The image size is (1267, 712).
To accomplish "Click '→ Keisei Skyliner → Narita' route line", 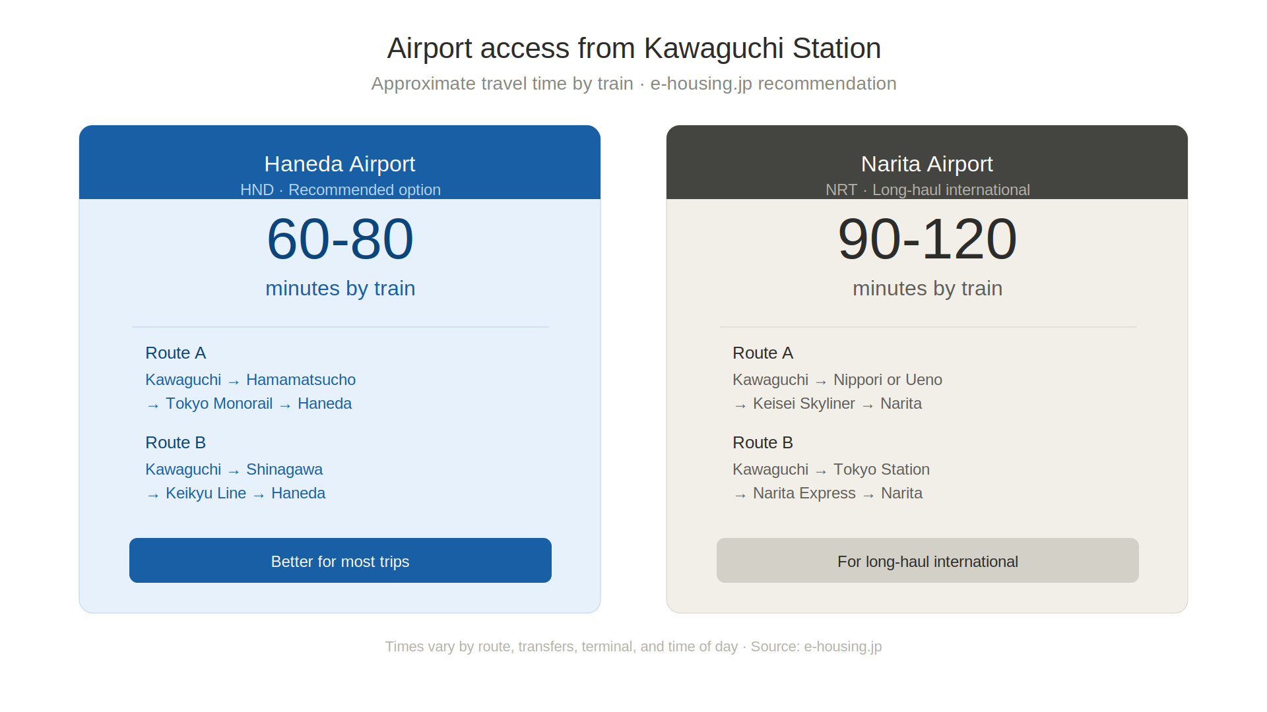I will [828, 403].
